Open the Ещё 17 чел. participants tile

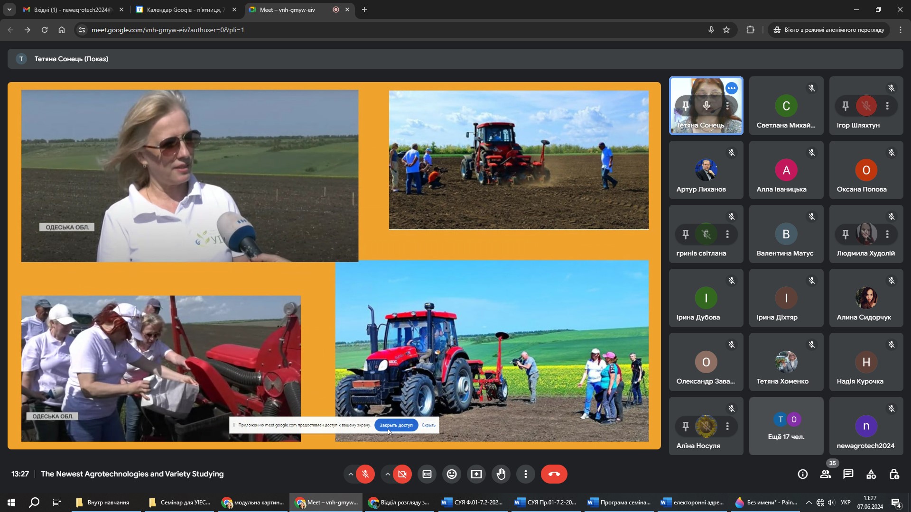(x=786, y=426)
